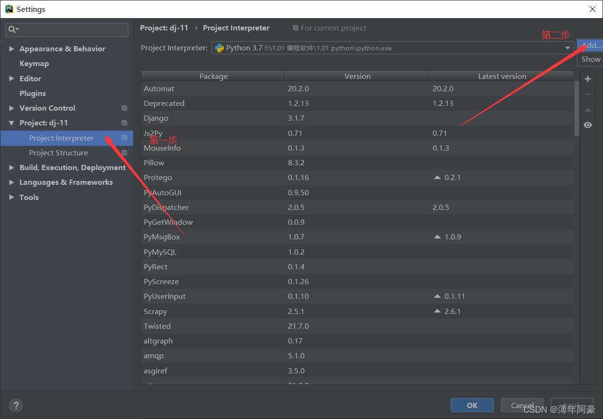Click the Python logo in interpreter field
The width and height of the screenshot is (603, 419).
[219, 48]
